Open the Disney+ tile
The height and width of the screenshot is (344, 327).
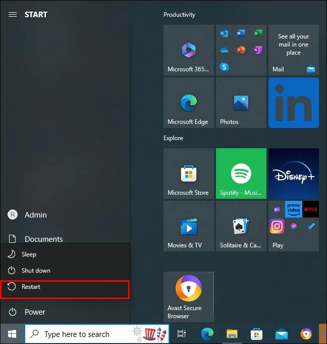(294, 174)
